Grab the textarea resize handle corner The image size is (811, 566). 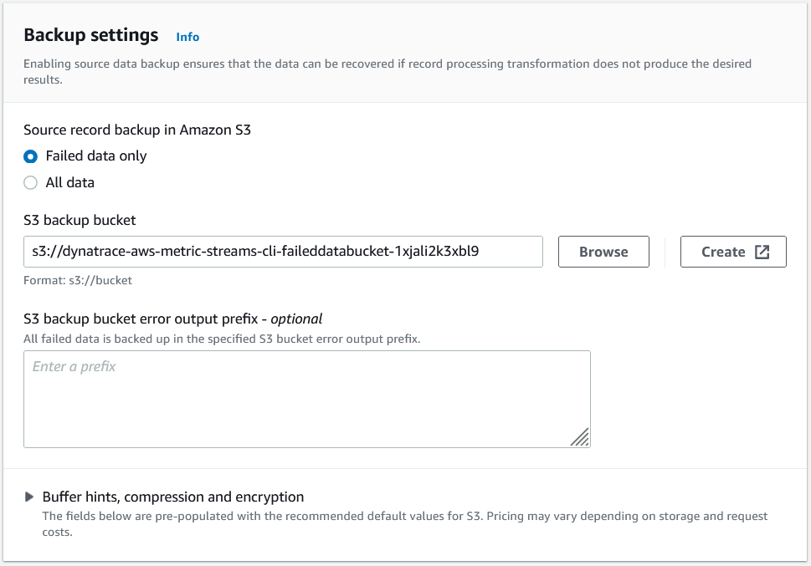point(581,437)
